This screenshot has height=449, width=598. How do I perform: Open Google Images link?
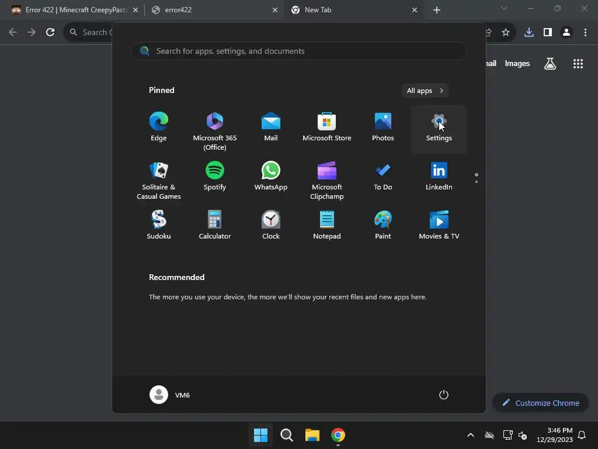pyautogui.click(x=517, y=63)
